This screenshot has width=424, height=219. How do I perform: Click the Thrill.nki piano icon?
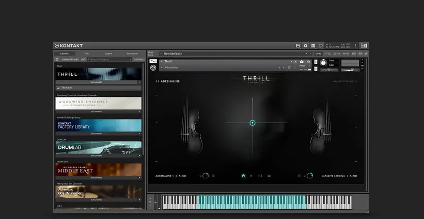[x=58, y=88]
